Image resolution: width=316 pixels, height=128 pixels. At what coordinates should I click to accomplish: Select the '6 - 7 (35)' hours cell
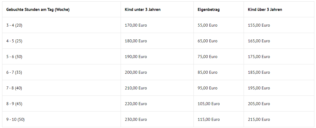click(x=14, y=72)
